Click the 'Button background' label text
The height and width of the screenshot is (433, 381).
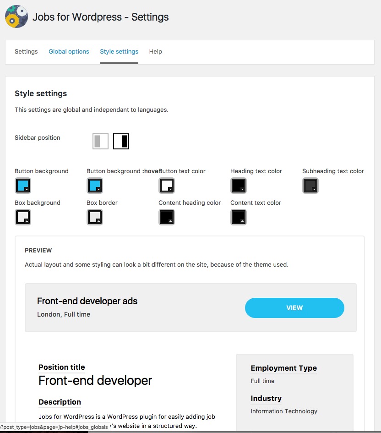(x=42, y=171)
